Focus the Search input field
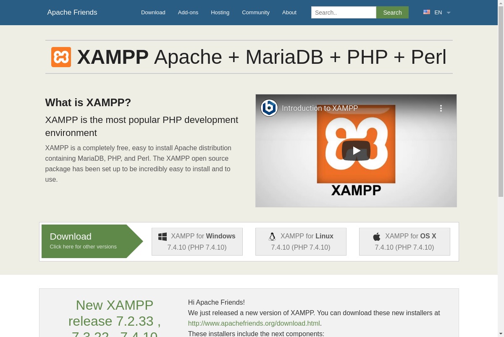 [x=344, y=13]
